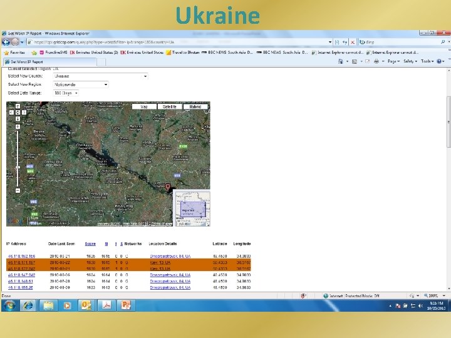This screenshot has height=338, width=451.
Task: Open IP address 46.118.162.166 link
Action: pos(21,256)
